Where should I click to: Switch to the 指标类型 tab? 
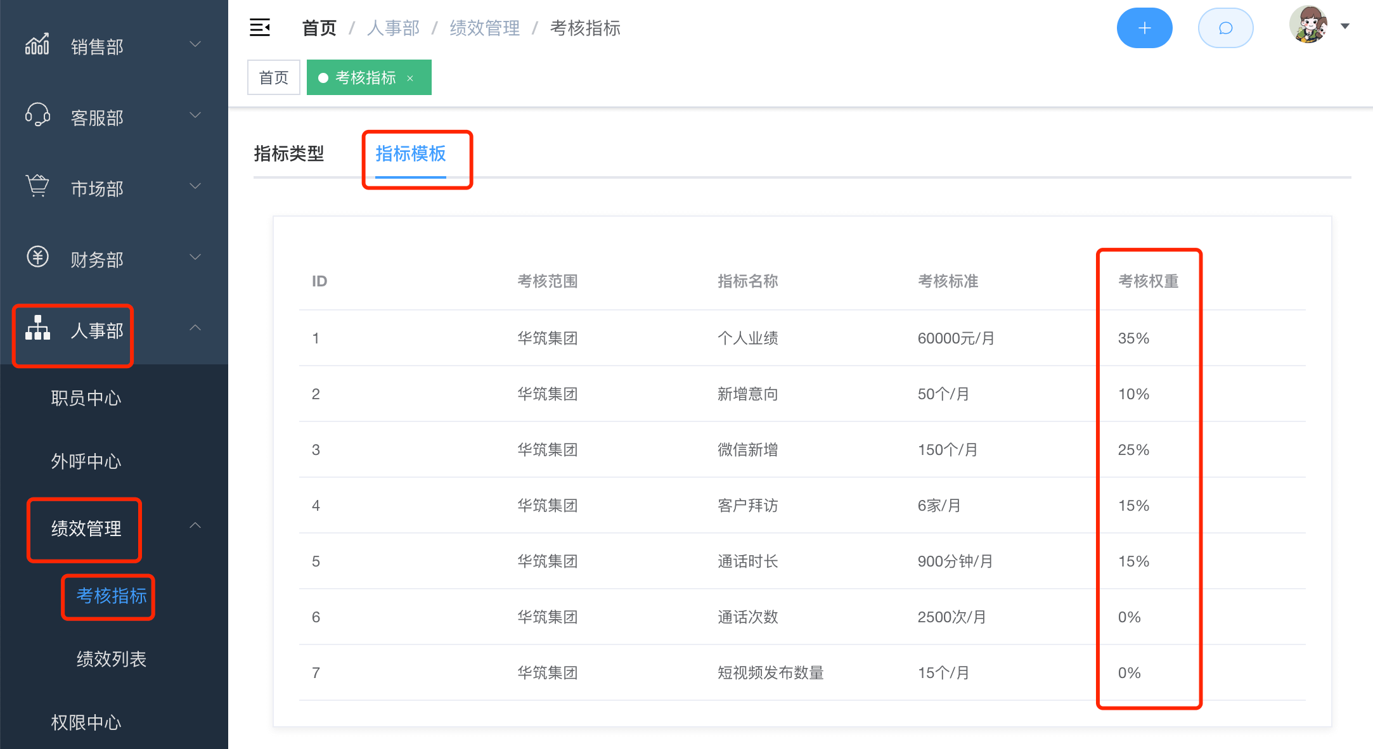289,154
